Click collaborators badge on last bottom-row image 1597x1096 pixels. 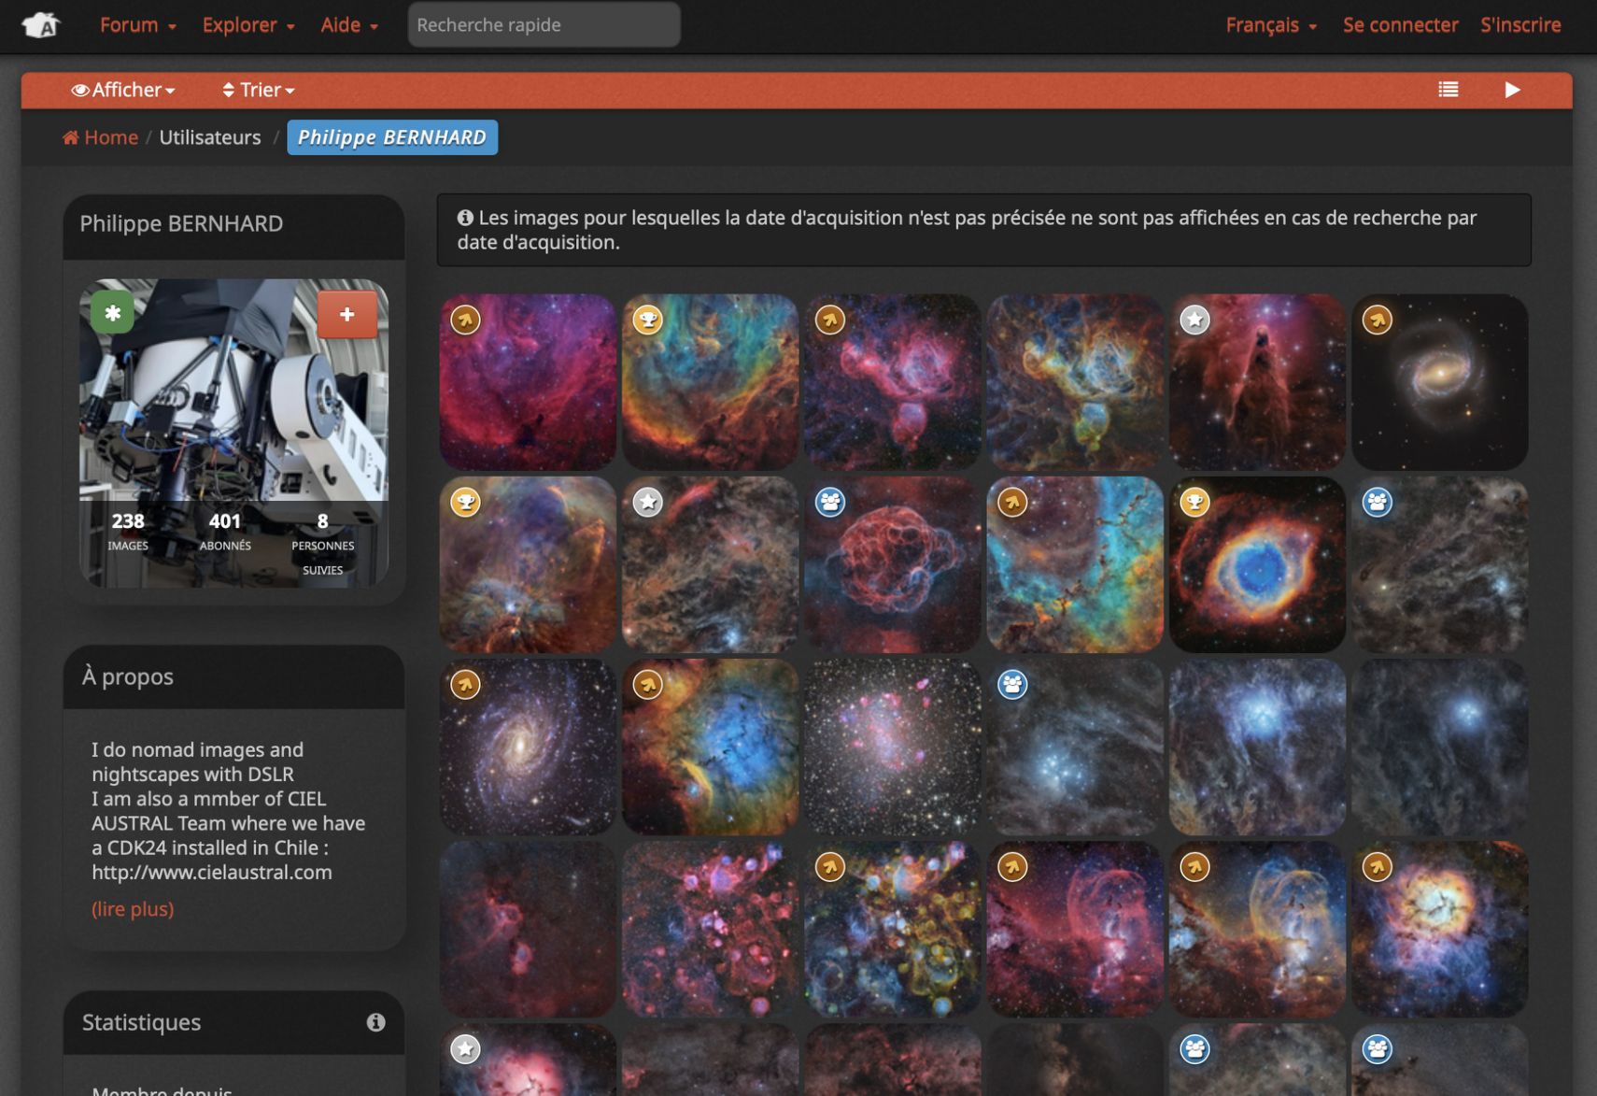[1377, 1048]
